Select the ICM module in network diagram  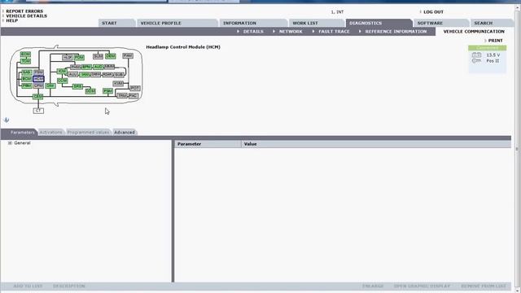(62, 71)
